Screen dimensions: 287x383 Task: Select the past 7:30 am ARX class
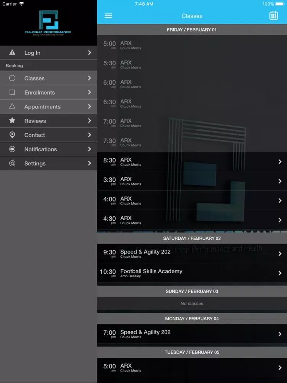192,142
